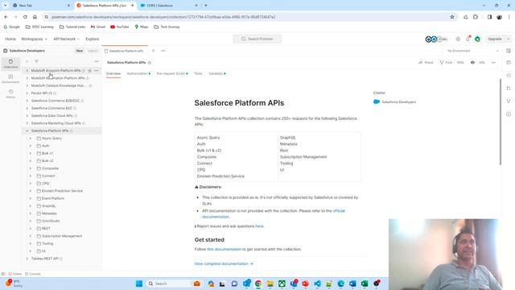Open the official documentation link

coord(274,213)
